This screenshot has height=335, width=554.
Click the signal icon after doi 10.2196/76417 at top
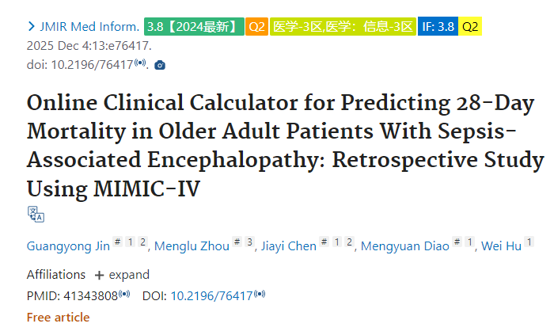140,63
